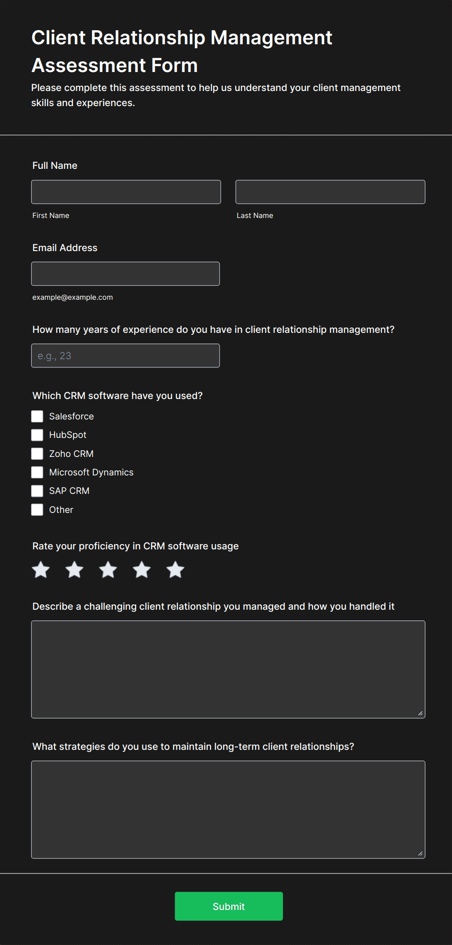Check the Salesforce checkbox
The height and width of the screenshot is (945, 452).
coord(37,416)
